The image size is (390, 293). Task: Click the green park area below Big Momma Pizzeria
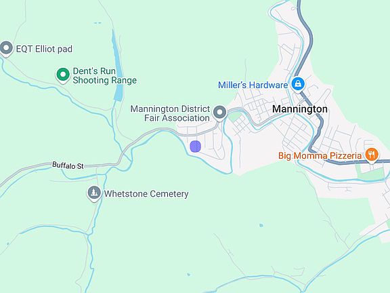tap(370, 172)
